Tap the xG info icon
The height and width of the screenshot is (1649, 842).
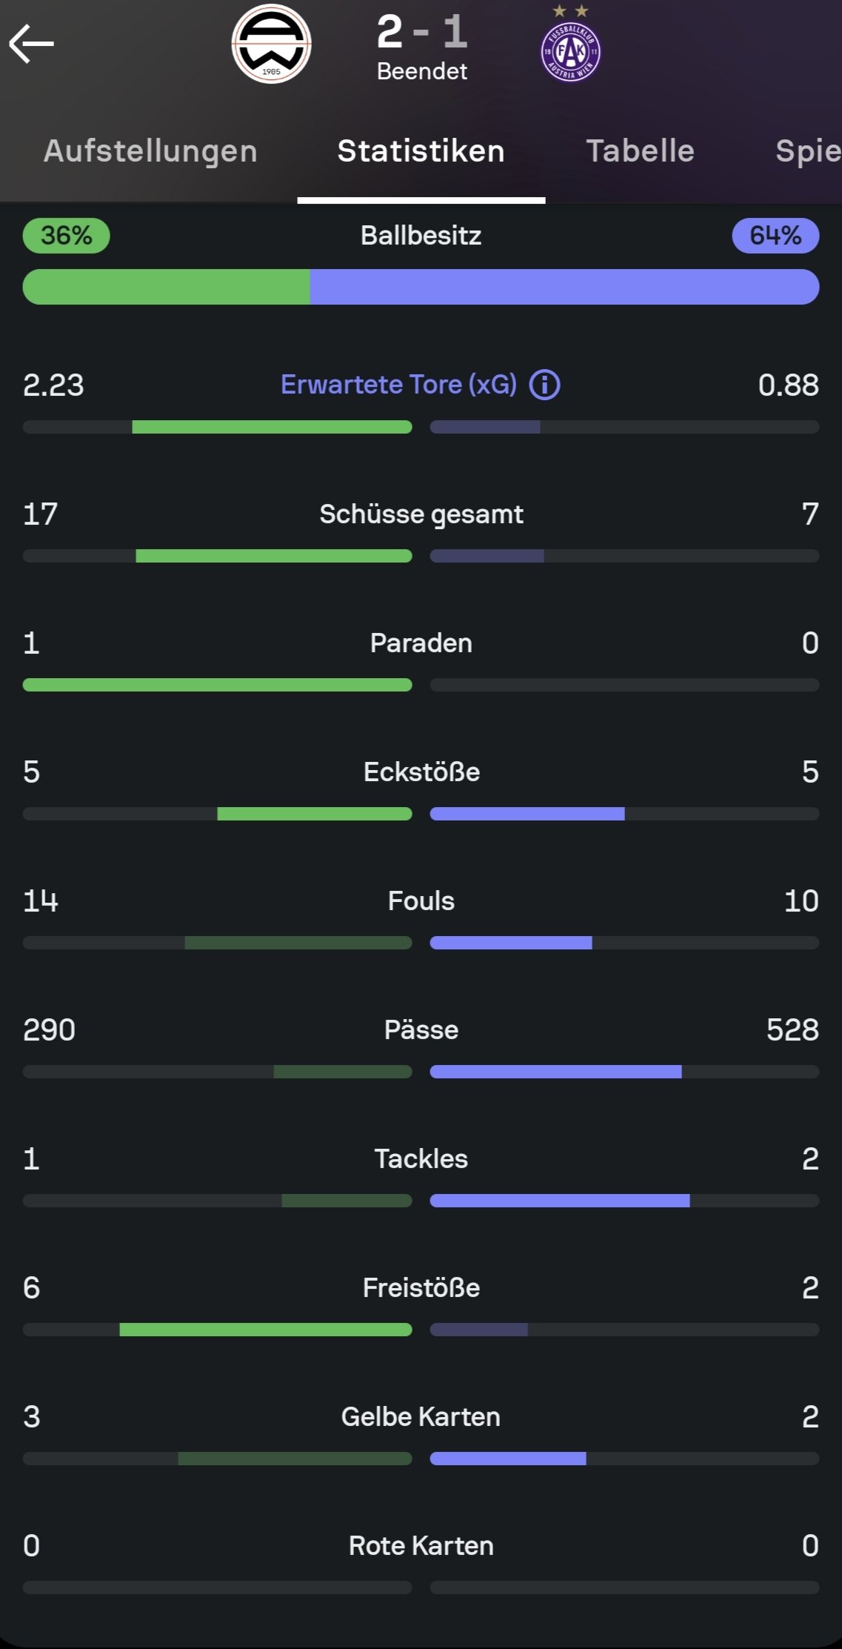pyautogui.click(x=545, y=385)
